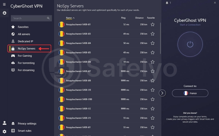
Task: Click the 52 ms ping value
Action: pyautogui.click(x=126, y=24)
